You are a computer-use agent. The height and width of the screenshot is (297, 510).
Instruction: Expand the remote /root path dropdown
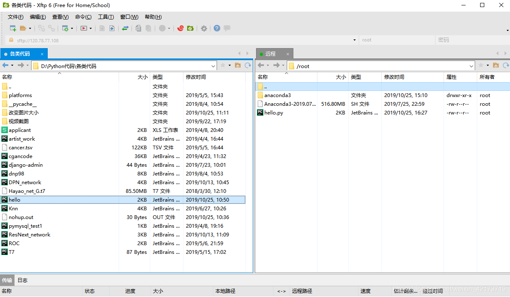[471, 66]
